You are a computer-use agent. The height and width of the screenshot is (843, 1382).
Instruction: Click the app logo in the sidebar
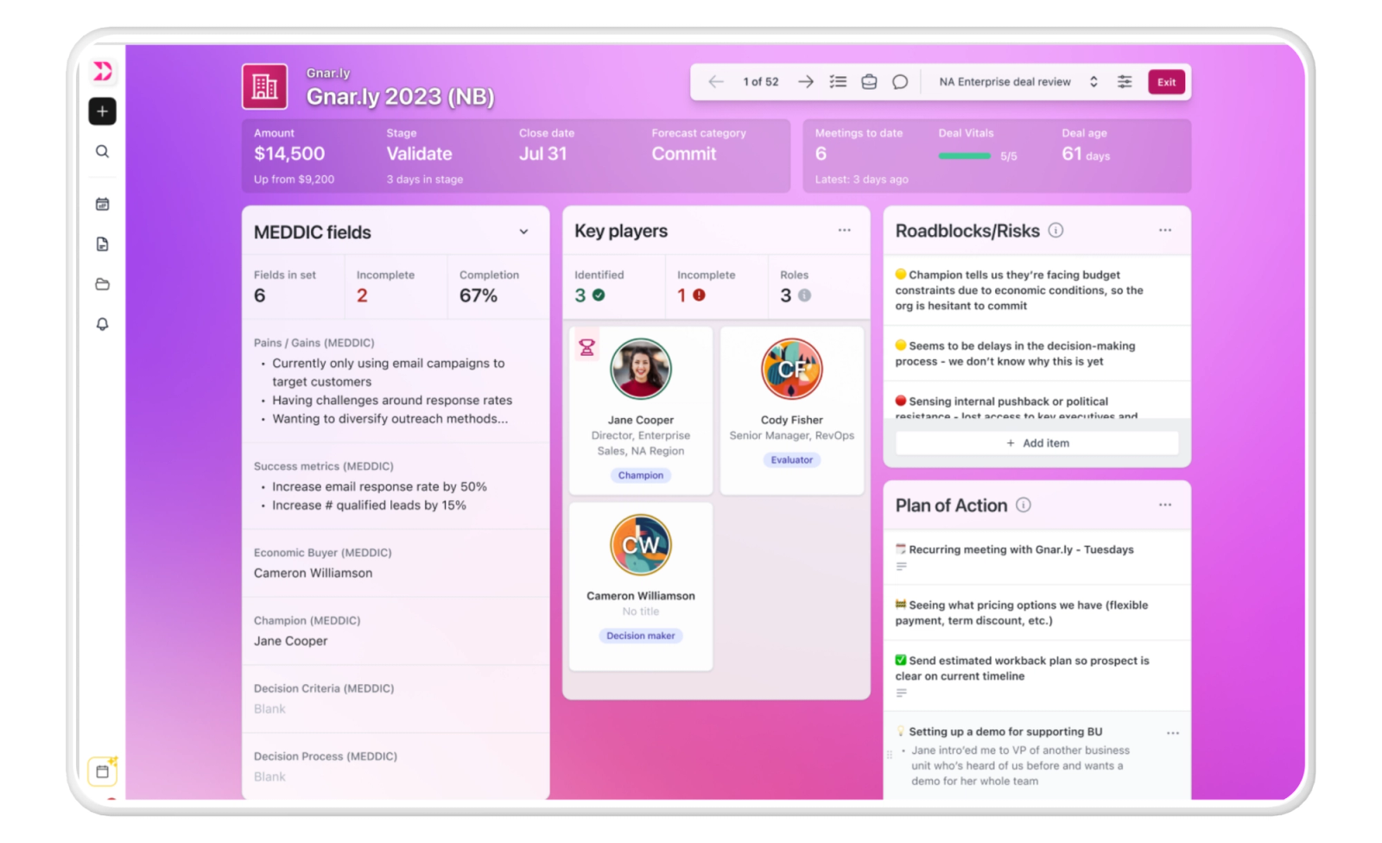tap(103, 71)
